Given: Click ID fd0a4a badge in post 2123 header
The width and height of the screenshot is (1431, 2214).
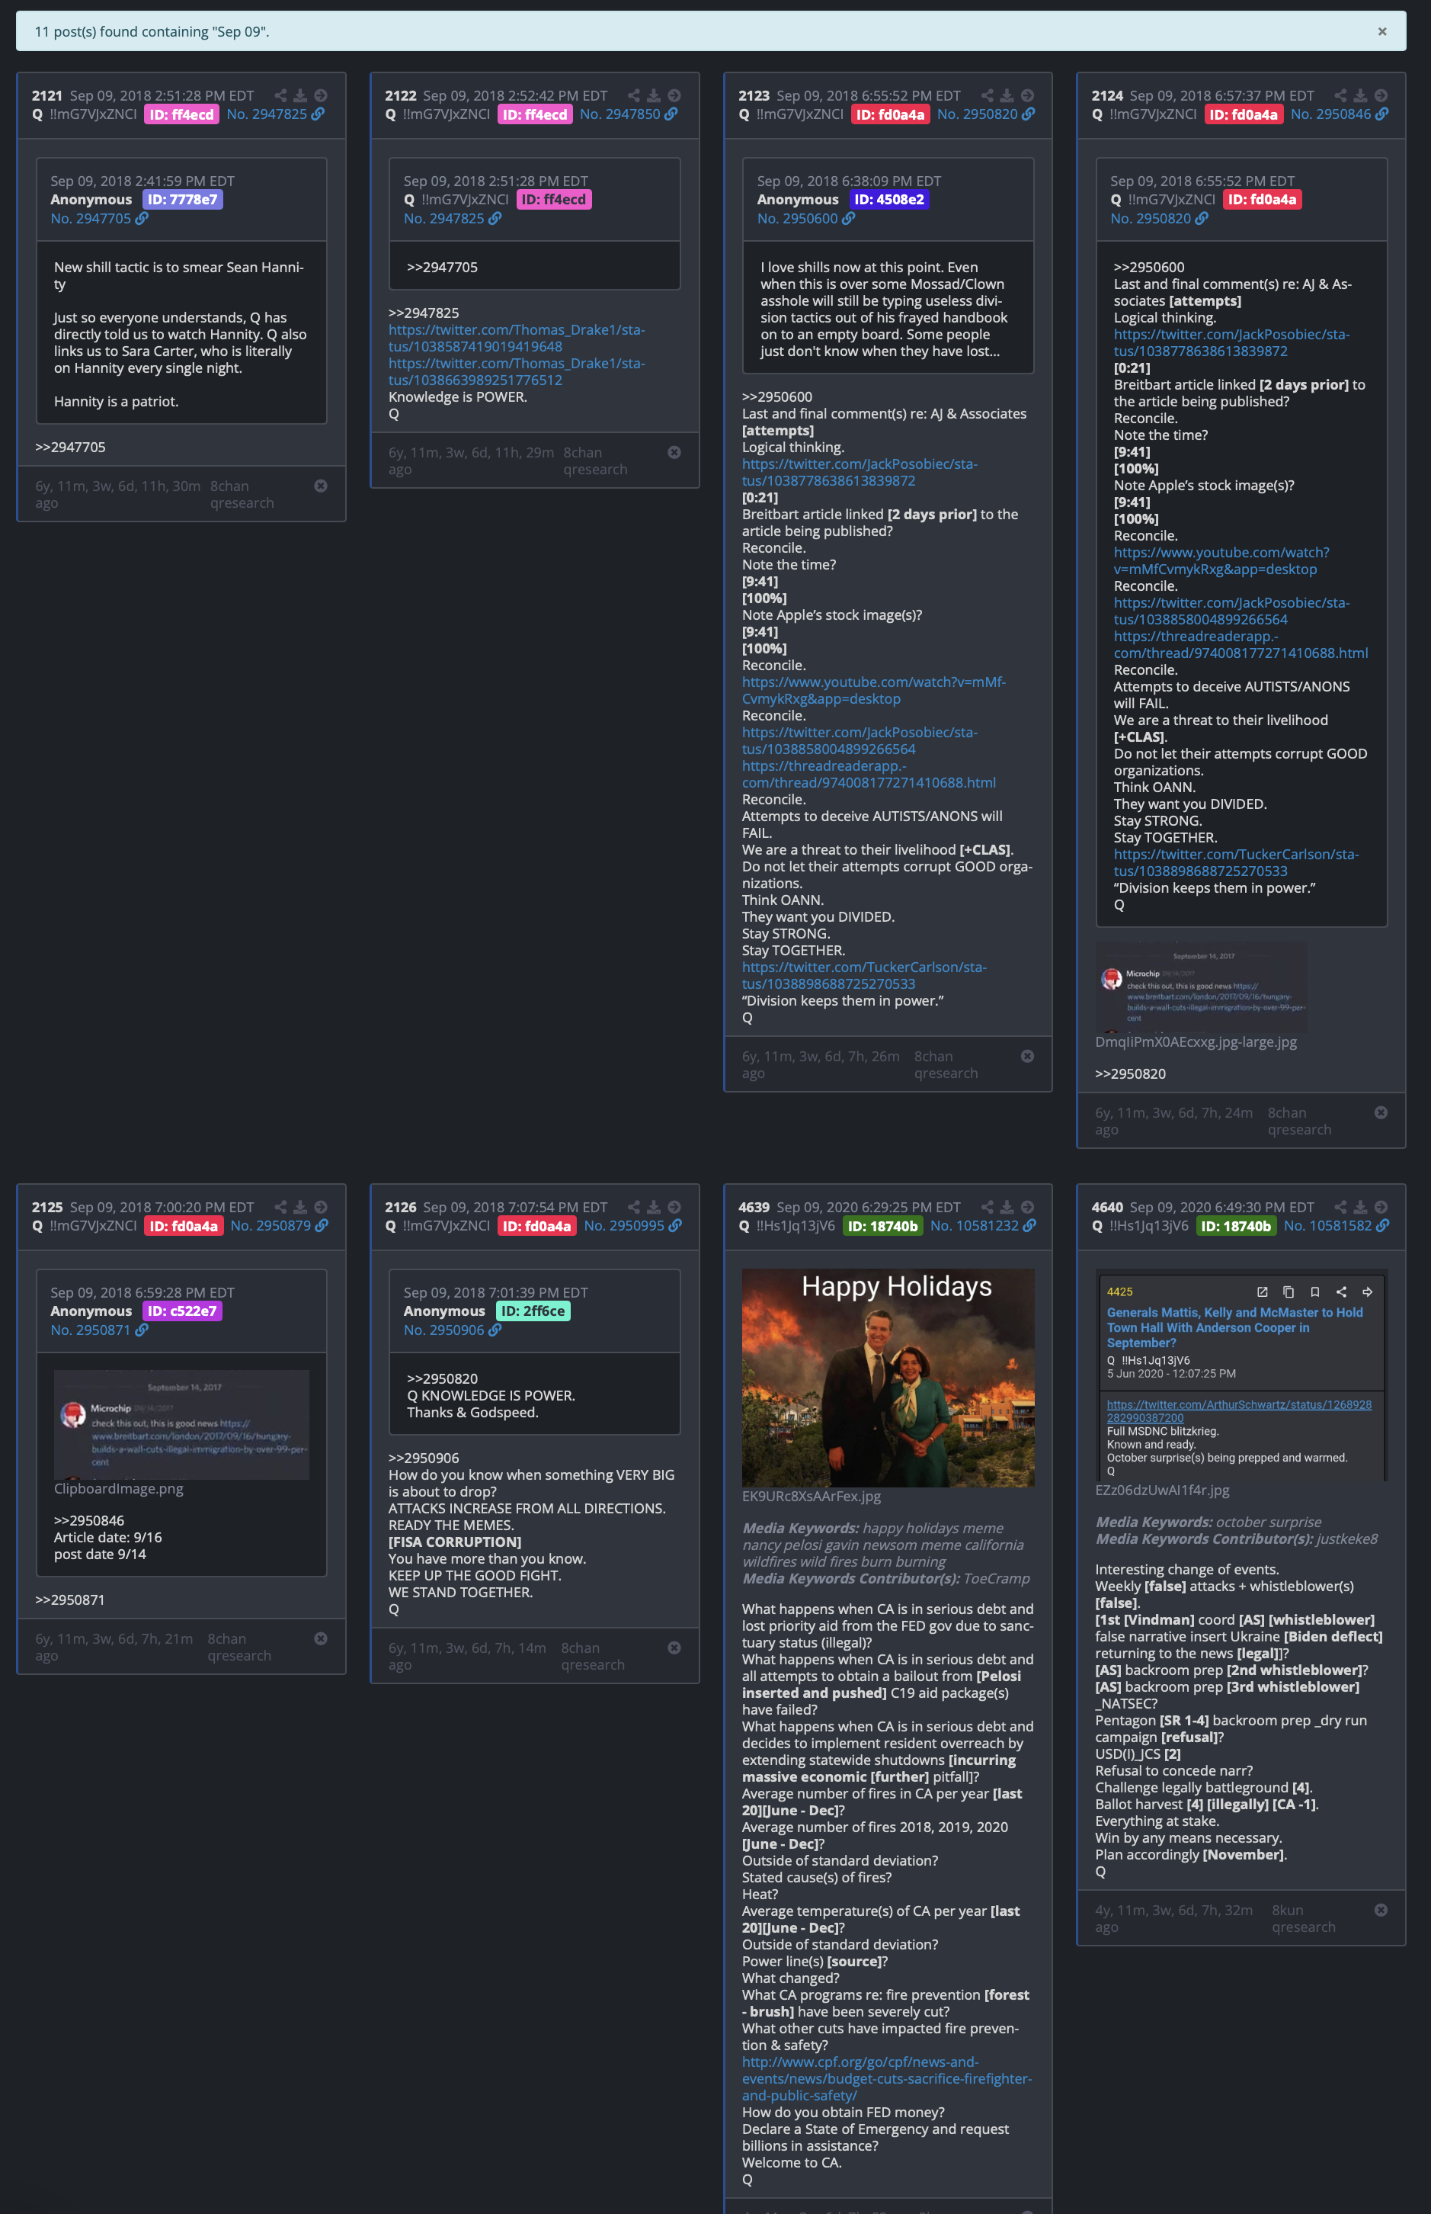Looking at the screenshot, I should [x=890, y=114].
